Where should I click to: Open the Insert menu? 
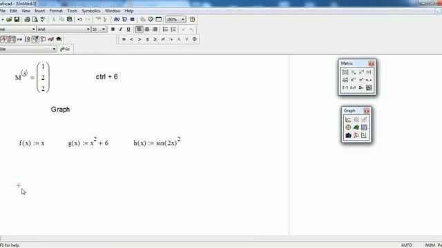[40, 11]
